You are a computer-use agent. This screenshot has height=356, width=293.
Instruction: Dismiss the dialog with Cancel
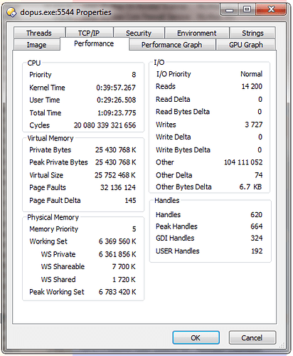tap(252, 337)
